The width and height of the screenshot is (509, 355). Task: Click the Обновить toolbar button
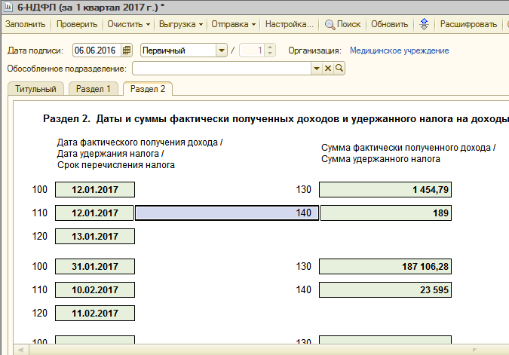click(390, 24)
